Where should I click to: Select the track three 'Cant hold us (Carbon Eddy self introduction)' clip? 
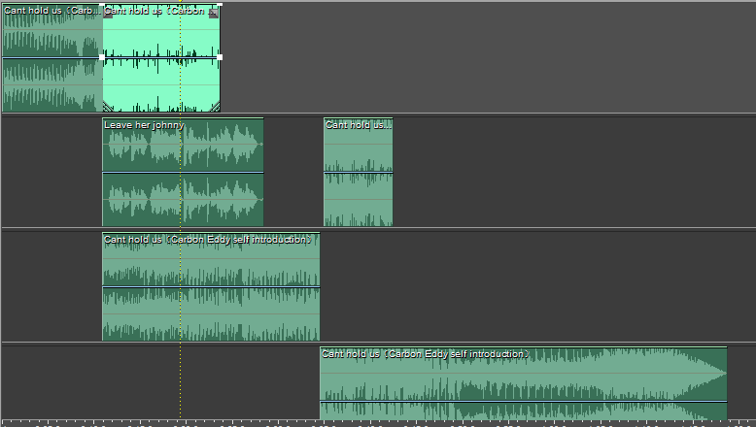coord(211,286)
